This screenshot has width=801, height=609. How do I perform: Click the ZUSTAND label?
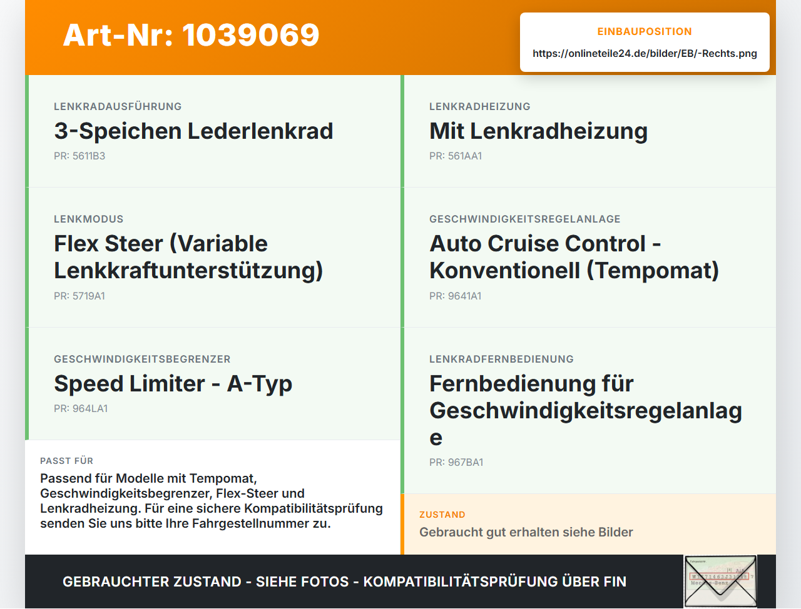point(442,515)
